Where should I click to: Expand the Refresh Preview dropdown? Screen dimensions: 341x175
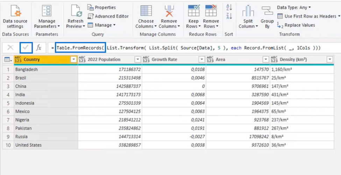84,27
